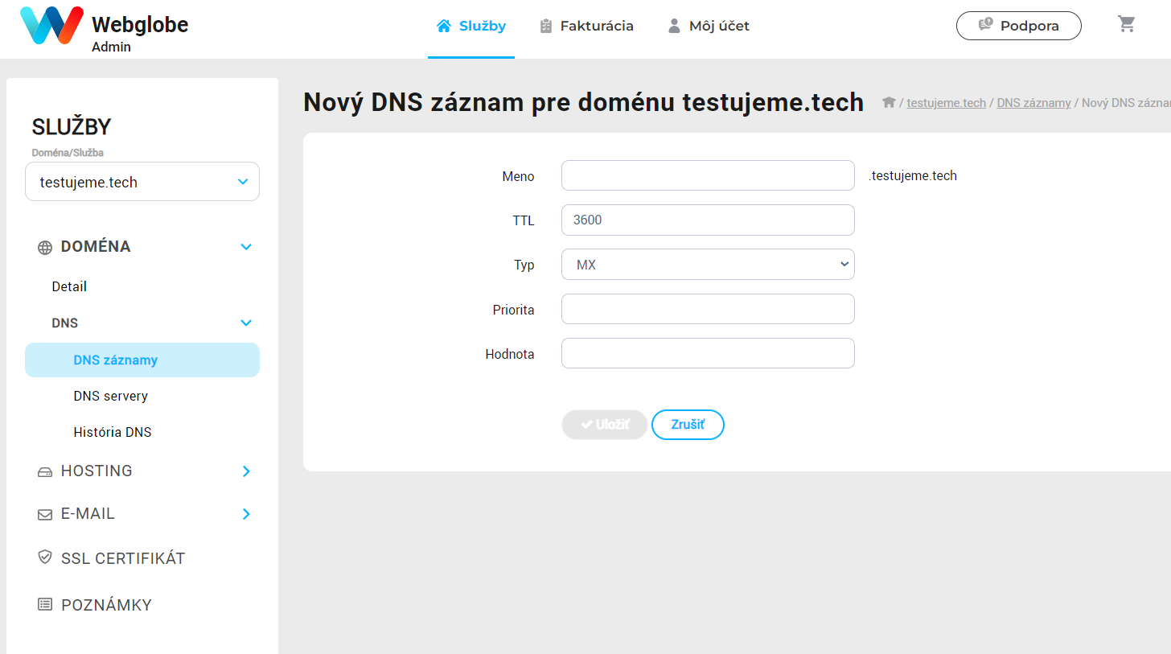Viewport: 1171px width, 654px height.
Task: Switch to the Fakturácia tab
Action: point(586,26)
